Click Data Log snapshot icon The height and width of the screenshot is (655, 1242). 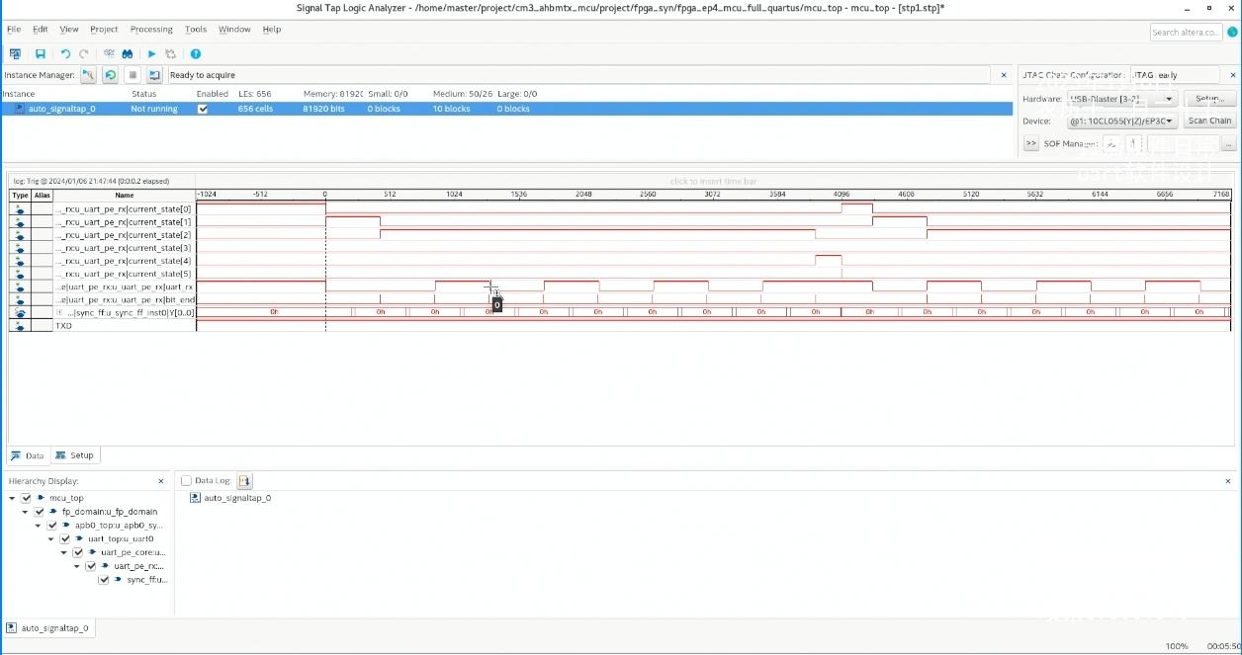point(245,481)
